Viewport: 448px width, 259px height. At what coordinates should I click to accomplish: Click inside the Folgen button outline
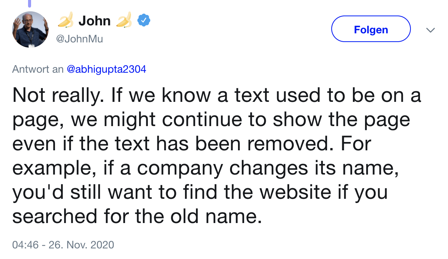[371, 29]
